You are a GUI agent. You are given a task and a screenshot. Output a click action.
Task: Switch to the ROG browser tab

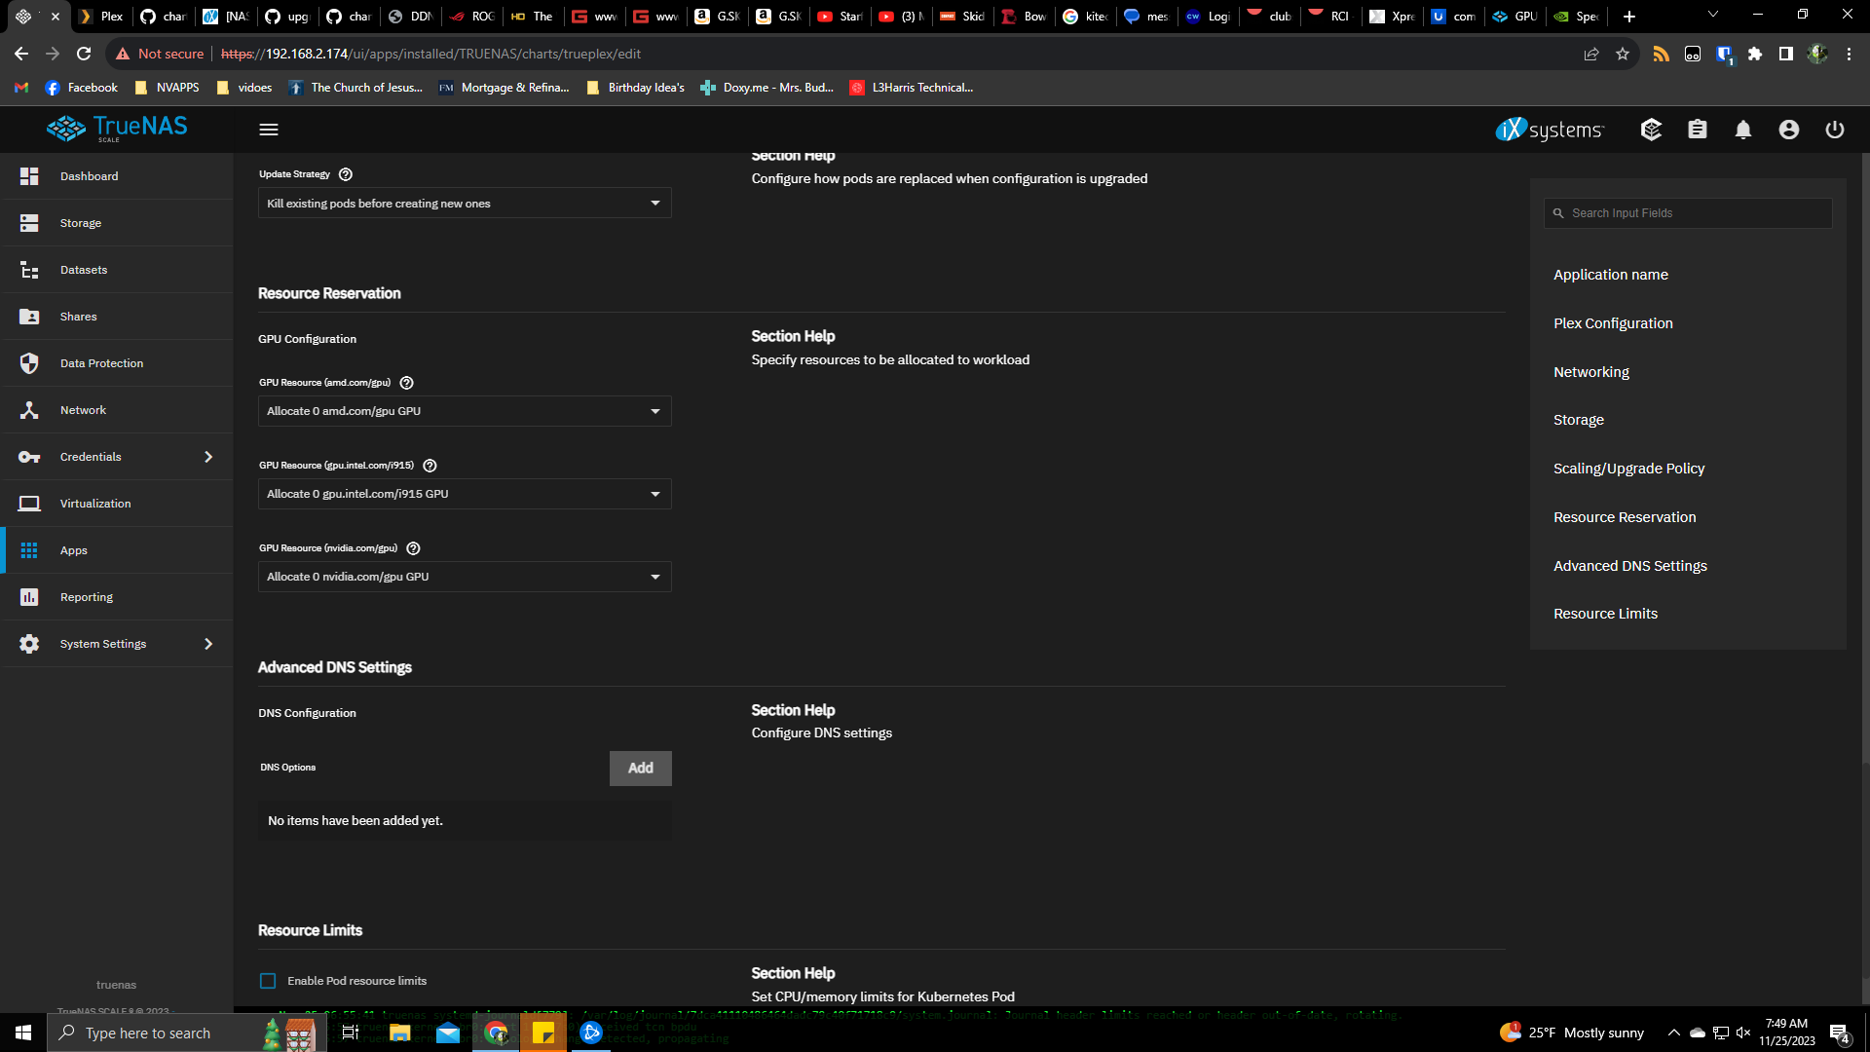[x=472, y=17]
